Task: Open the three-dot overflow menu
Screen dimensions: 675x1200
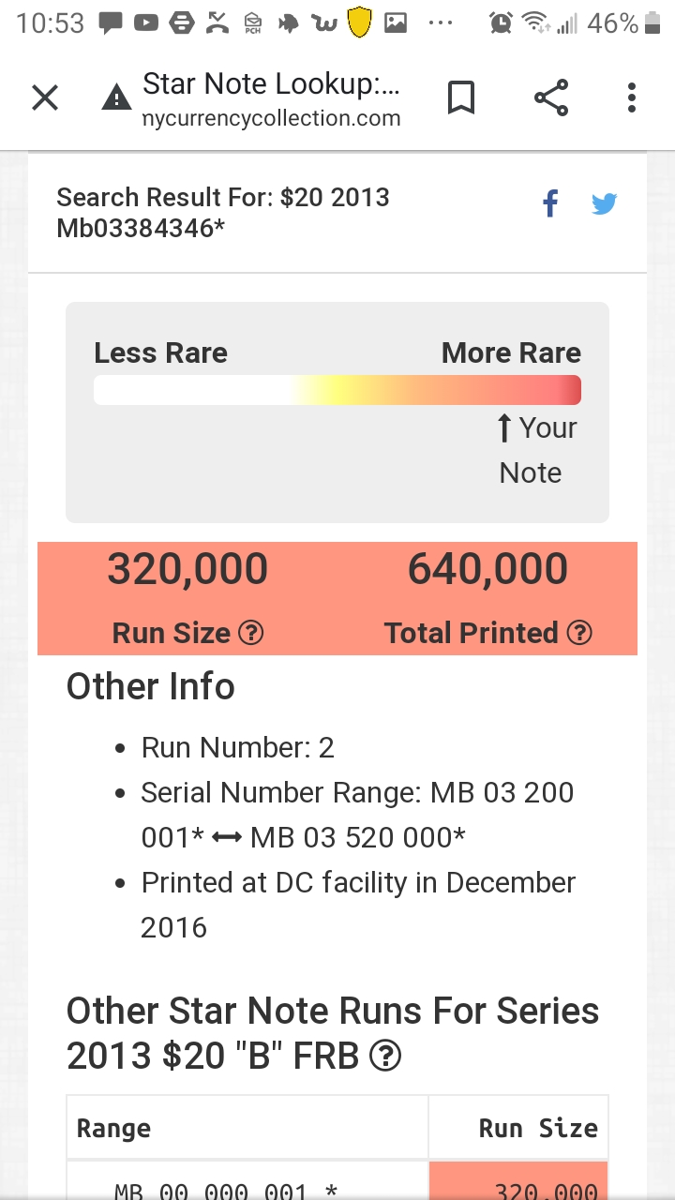Action: click(632, 97)
